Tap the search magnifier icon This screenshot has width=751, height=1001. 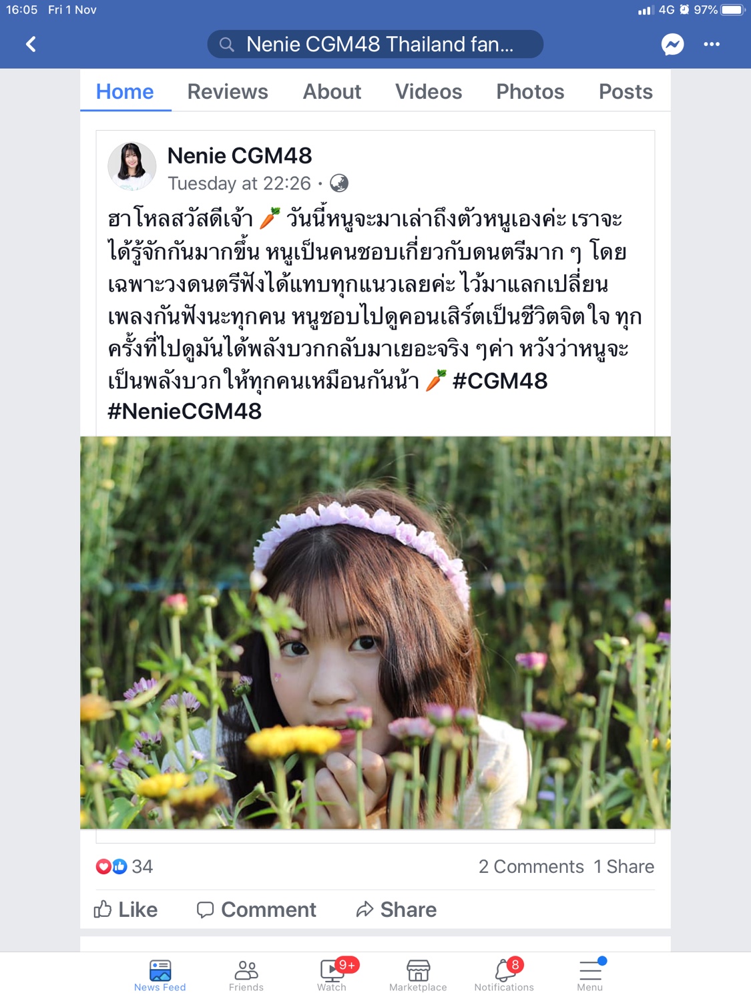pyautogui.click(x=227, y=45)
